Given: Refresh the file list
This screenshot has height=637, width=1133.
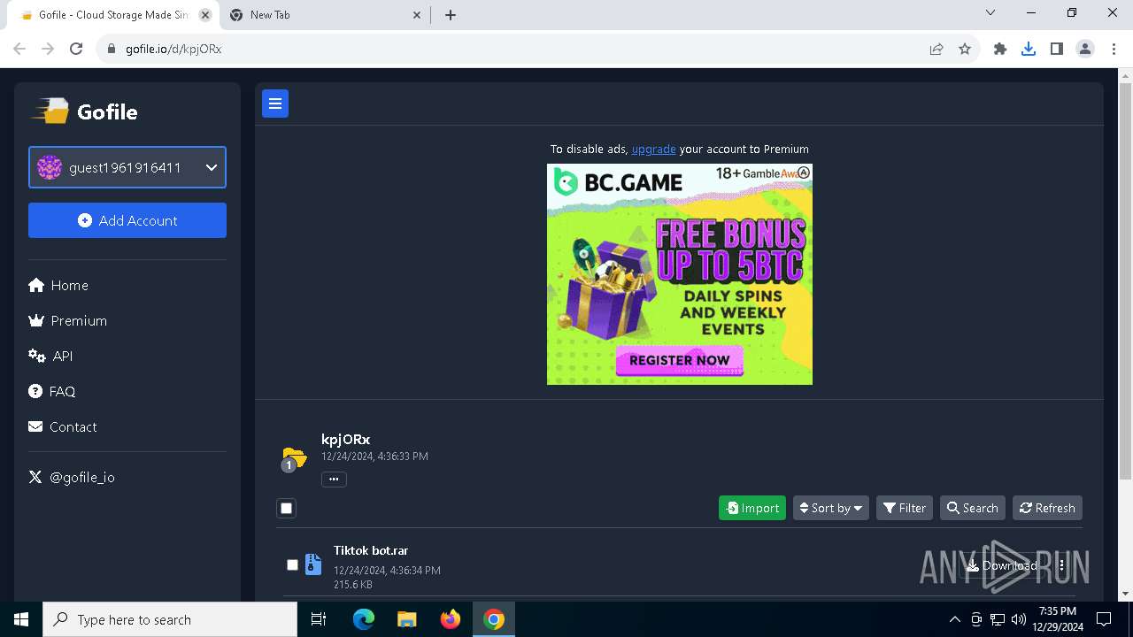Looking at the screenshot, I should [1047, 508].
